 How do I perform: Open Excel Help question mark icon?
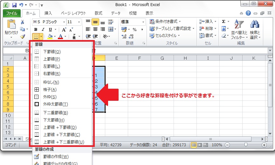(248, 13)
